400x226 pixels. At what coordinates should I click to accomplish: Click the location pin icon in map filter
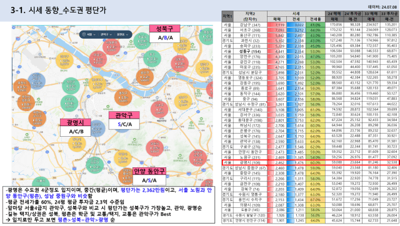(x=84, y=34)
